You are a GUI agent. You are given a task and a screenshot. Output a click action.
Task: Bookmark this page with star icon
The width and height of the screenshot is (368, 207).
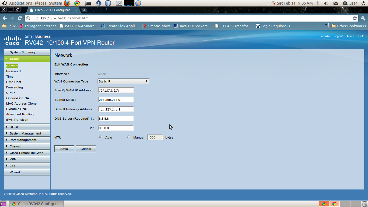click(355, 18)
